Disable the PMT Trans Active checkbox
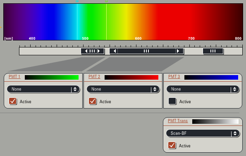The image size is (246, 156). (172, 145)
